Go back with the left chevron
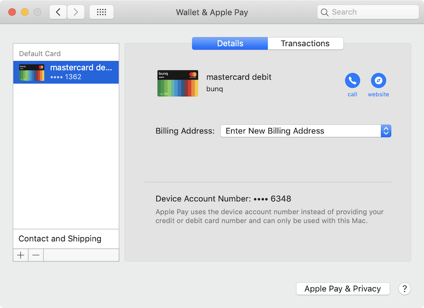This screenshot has width=424, height=308. [58, 12]
